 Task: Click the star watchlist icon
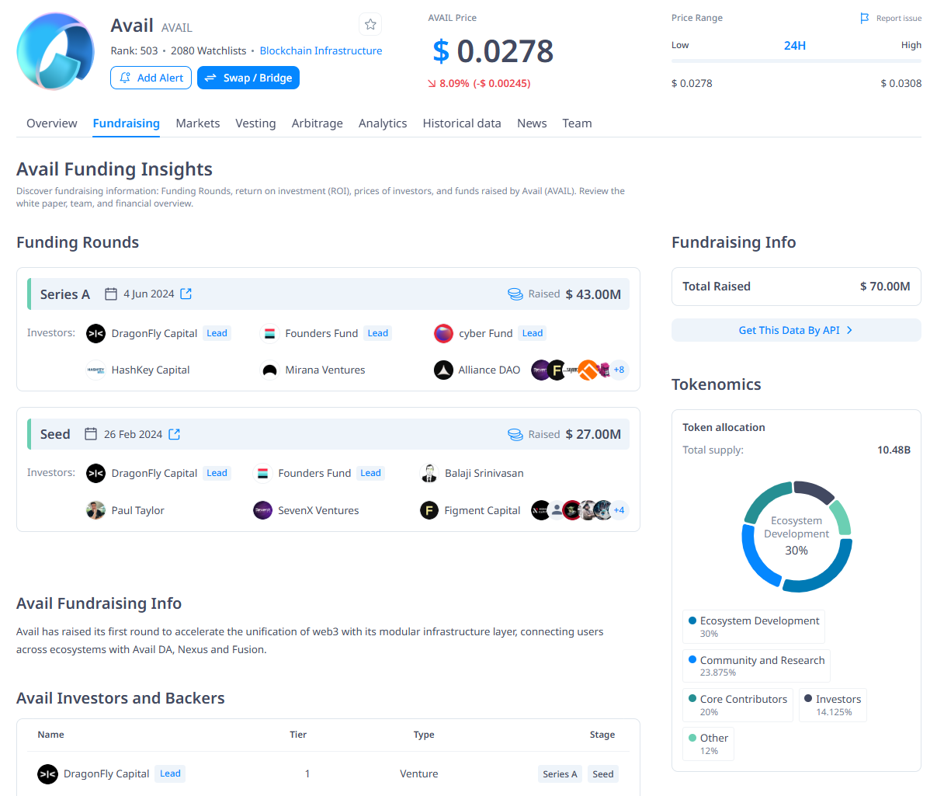click(370, 25)
